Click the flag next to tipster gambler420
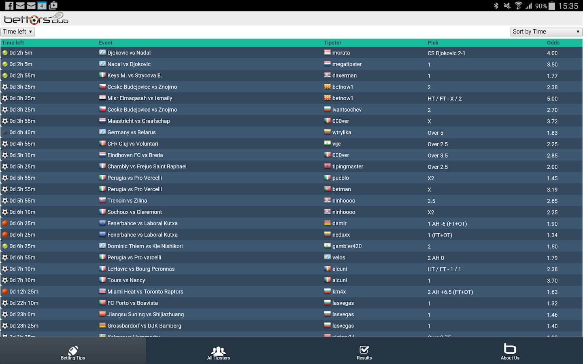Image resolution: width=583 pixels, height=364 pixels. [328, 245]
